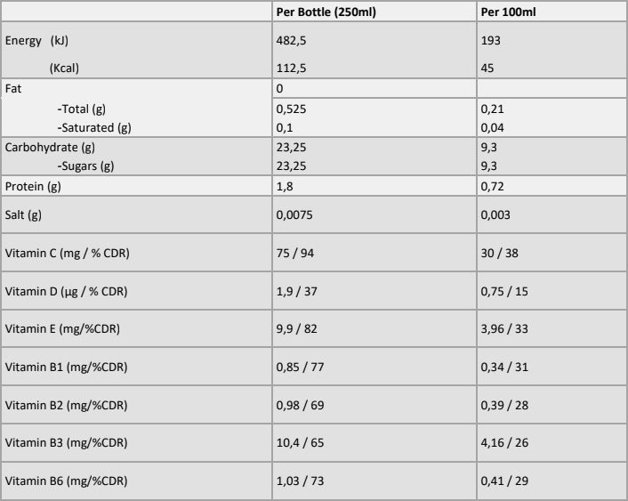
Task: Select the Vitamin B1 row label
Action: pos(66,368)
